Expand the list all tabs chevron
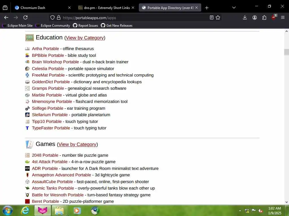The height and width of the screenshot is (216, 289). pyautogui.click(x=234, y=8)
